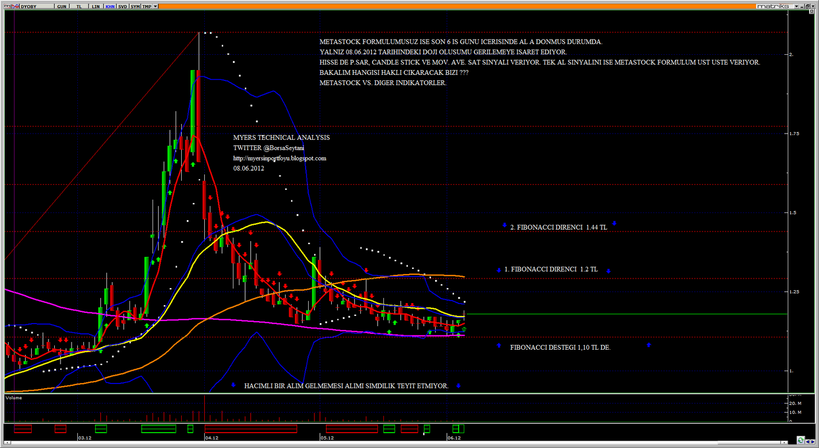The image size is (819, 448).
Task: Click the horizontal scrollbar left arrow
Action: [7, 442]
